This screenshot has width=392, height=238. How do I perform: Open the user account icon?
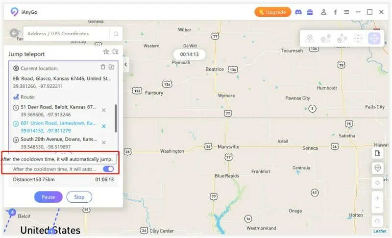(x=323, y=12)
